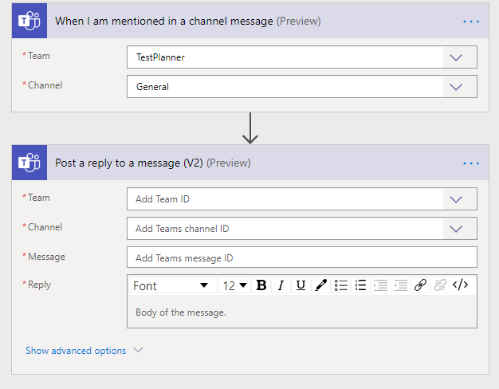499x389 pixels.
Task: Expand the TestPlanner team dropdown
Action: [456, 57]
